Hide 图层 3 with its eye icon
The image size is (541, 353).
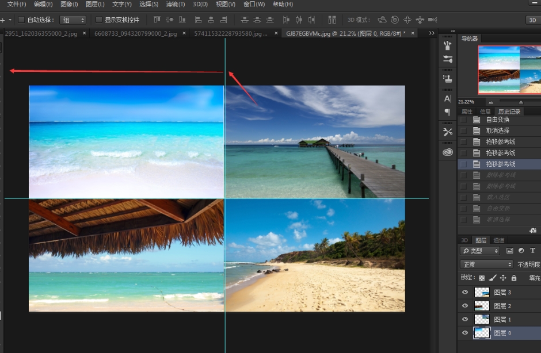click(465, 292)
